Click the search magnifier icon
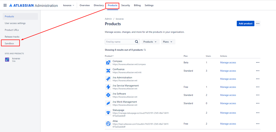 (x=136, y=42)
